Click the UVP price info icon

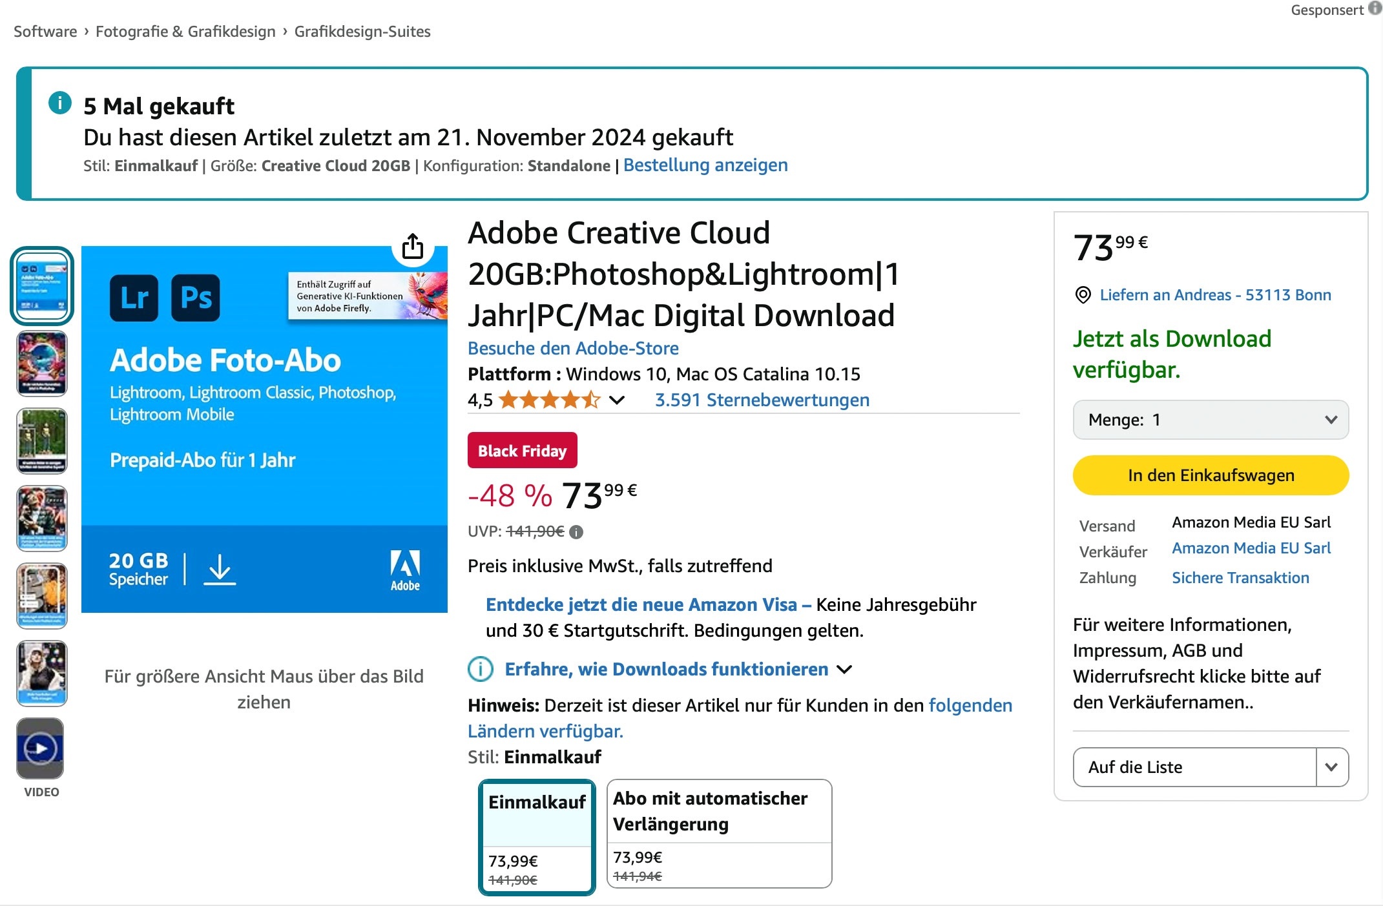point(577,532)
